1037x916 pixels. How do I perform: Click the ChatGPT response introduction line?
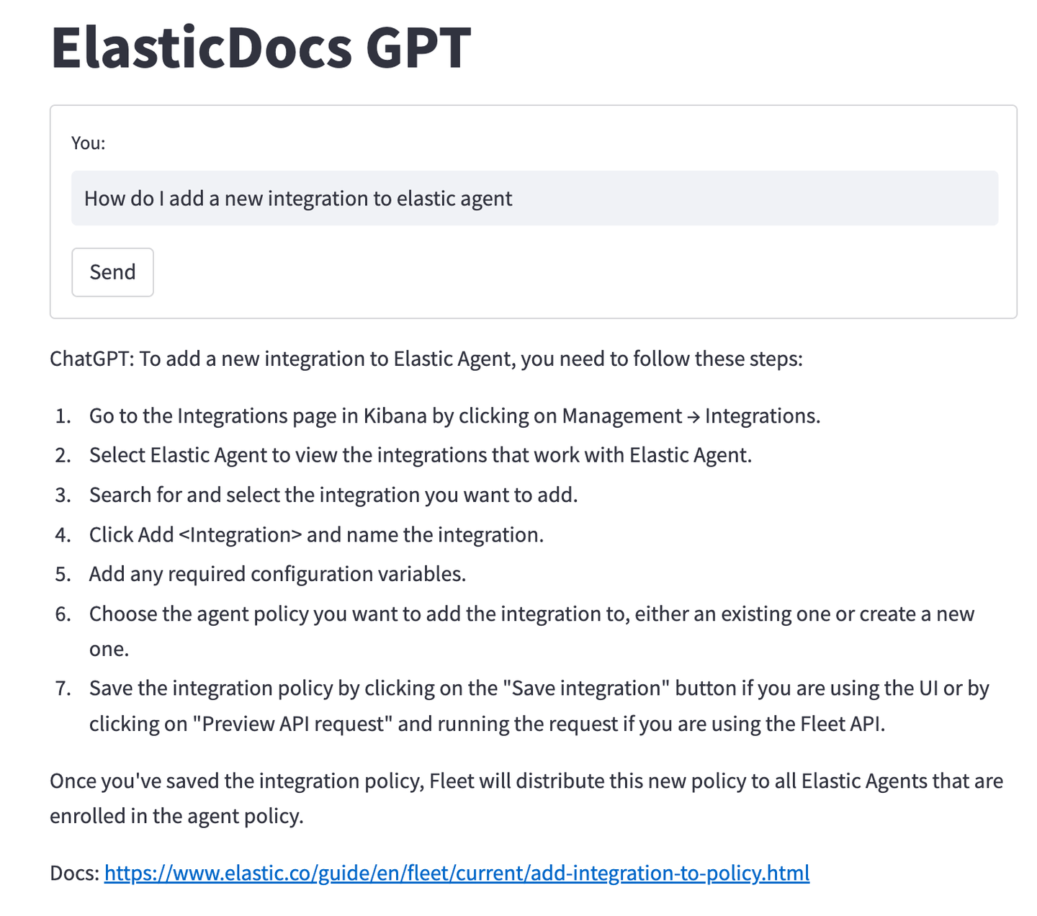tap(427, 358)
